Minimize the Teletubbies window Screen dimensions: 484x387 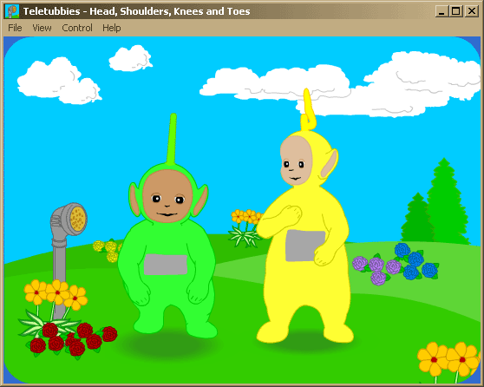(x=441, y=11)
